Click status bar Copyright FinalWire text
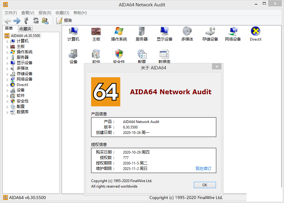The height and width of the screenshot is (203, 284). coord(186,198)
